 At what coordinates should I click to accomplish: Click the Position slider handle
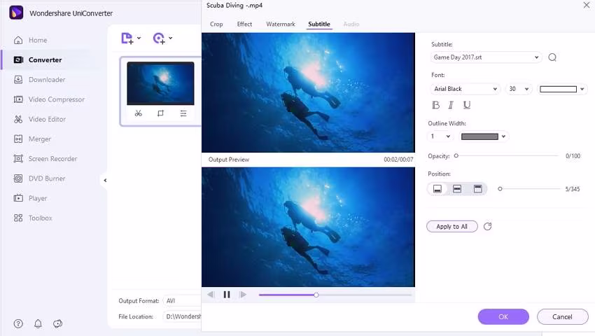point(500,189)
